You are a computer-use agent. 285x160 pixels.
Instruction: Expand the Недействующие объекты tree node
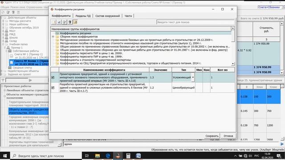(x=2, y=71)
